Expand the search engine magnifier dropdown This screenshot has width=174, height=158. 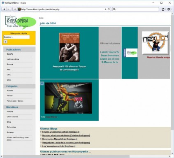pyautogui.click(x=114, y=9)
